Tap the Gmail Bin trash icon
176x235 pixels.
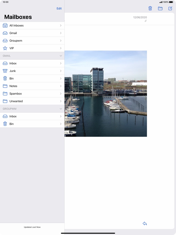click(x=5, y=79)
